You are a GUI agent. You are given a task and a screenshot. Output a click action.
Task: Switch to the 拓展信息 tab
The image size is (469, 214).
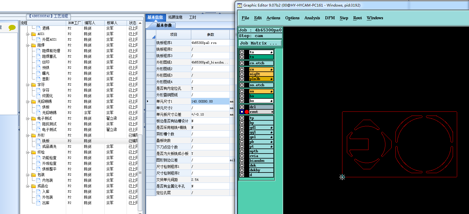[x=176, y=17]
